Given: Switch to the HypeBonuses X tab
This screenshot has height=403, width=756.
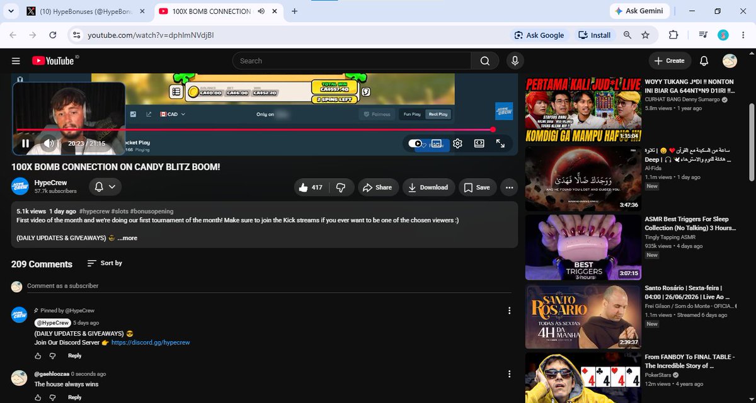Looking at the screenshot, I should [x=86, y=11].
